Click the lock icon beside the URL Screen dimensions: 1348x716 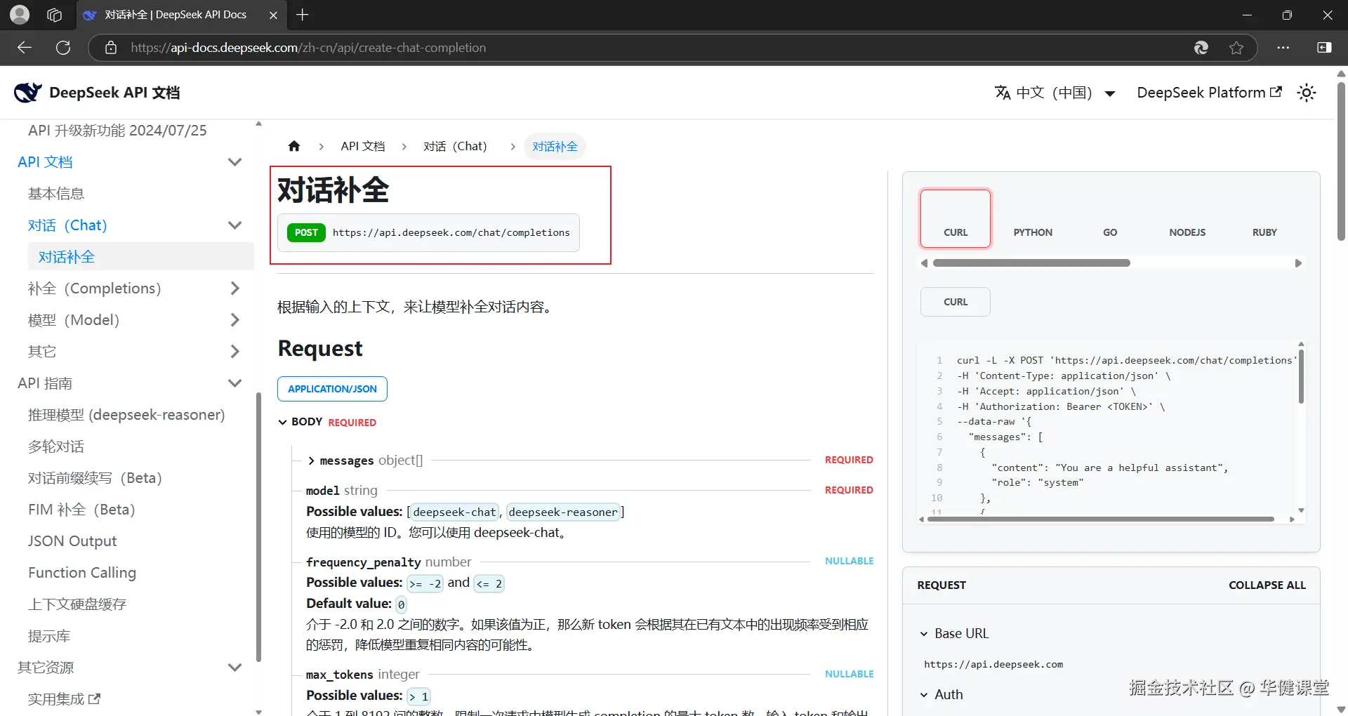click(x=110, y=48)
